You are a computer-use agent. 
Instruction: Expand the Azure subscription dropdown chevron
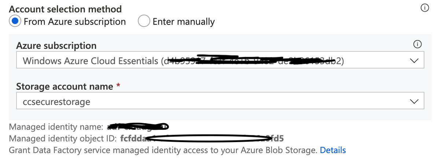pos(414,60)
